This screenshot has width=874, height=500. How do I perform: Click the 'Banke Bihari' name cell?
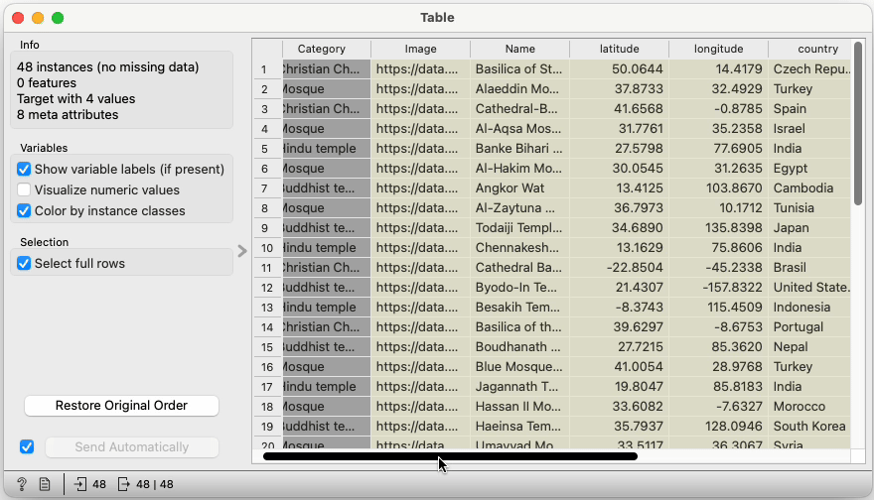(520, 149)
